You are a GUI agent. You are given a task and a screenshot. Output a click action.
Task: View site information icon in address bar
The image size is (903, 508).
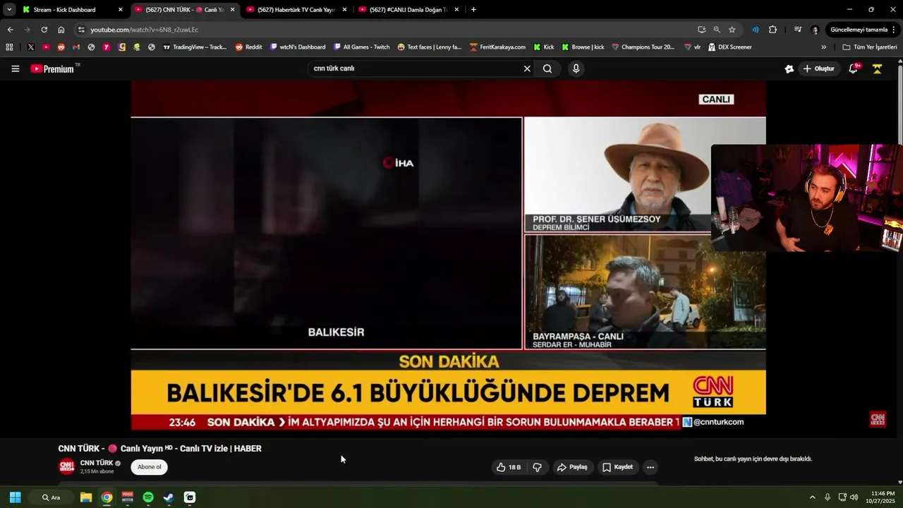[81, 30]
